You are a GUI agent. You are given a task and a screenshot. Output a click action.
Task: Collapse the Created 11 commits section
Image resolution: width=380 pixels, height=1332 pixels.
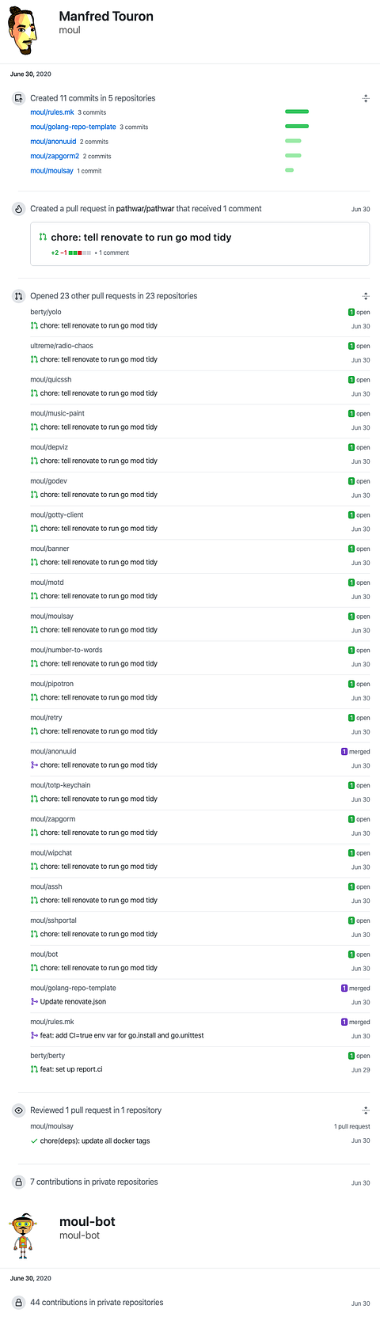(366, 99)
